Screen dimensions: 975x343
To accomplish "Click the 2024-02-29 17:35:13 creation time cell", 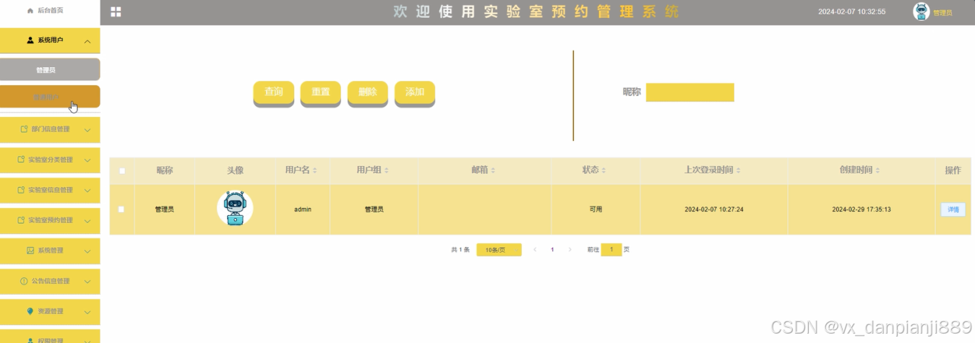I will 862,209.
